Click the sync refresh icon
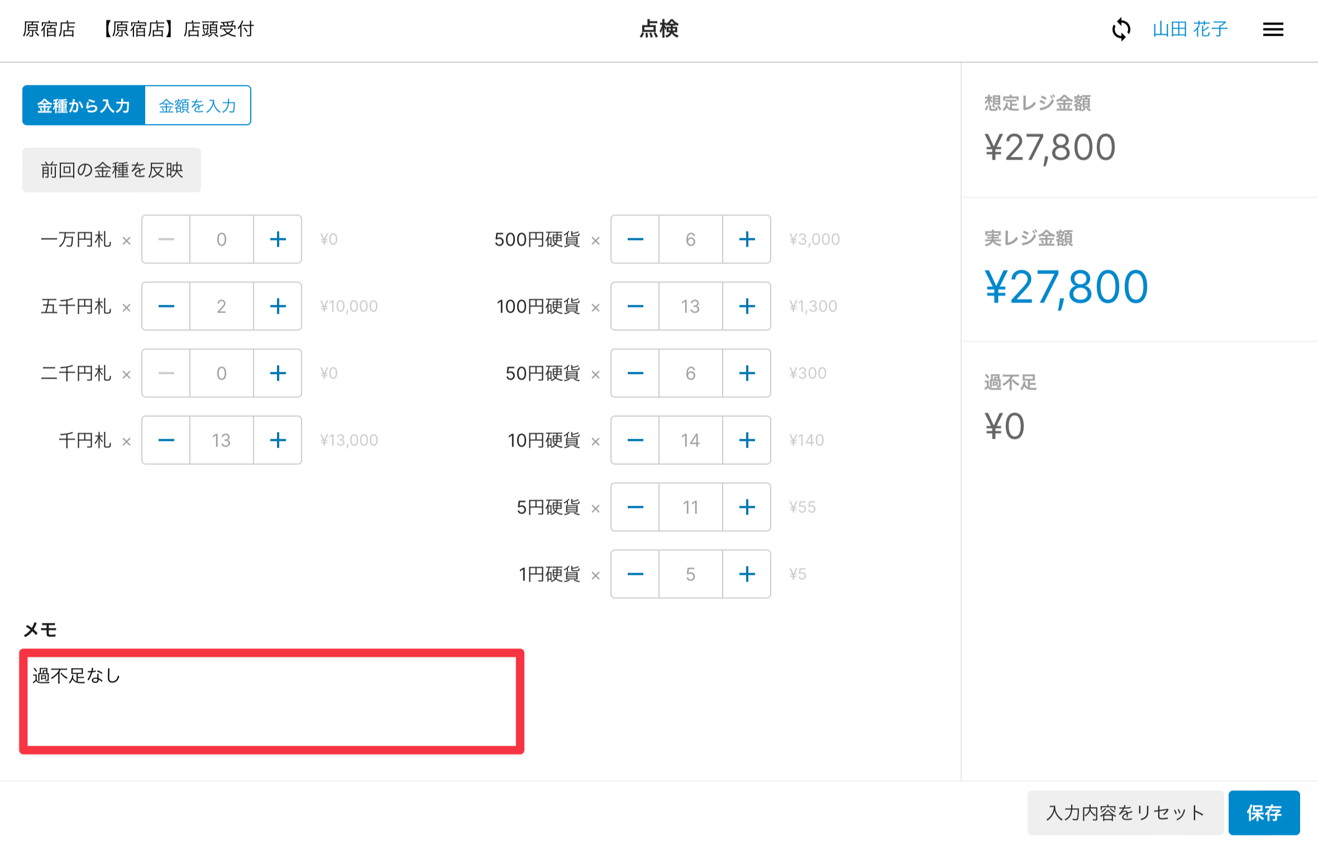 click(x=1121, y=29)
